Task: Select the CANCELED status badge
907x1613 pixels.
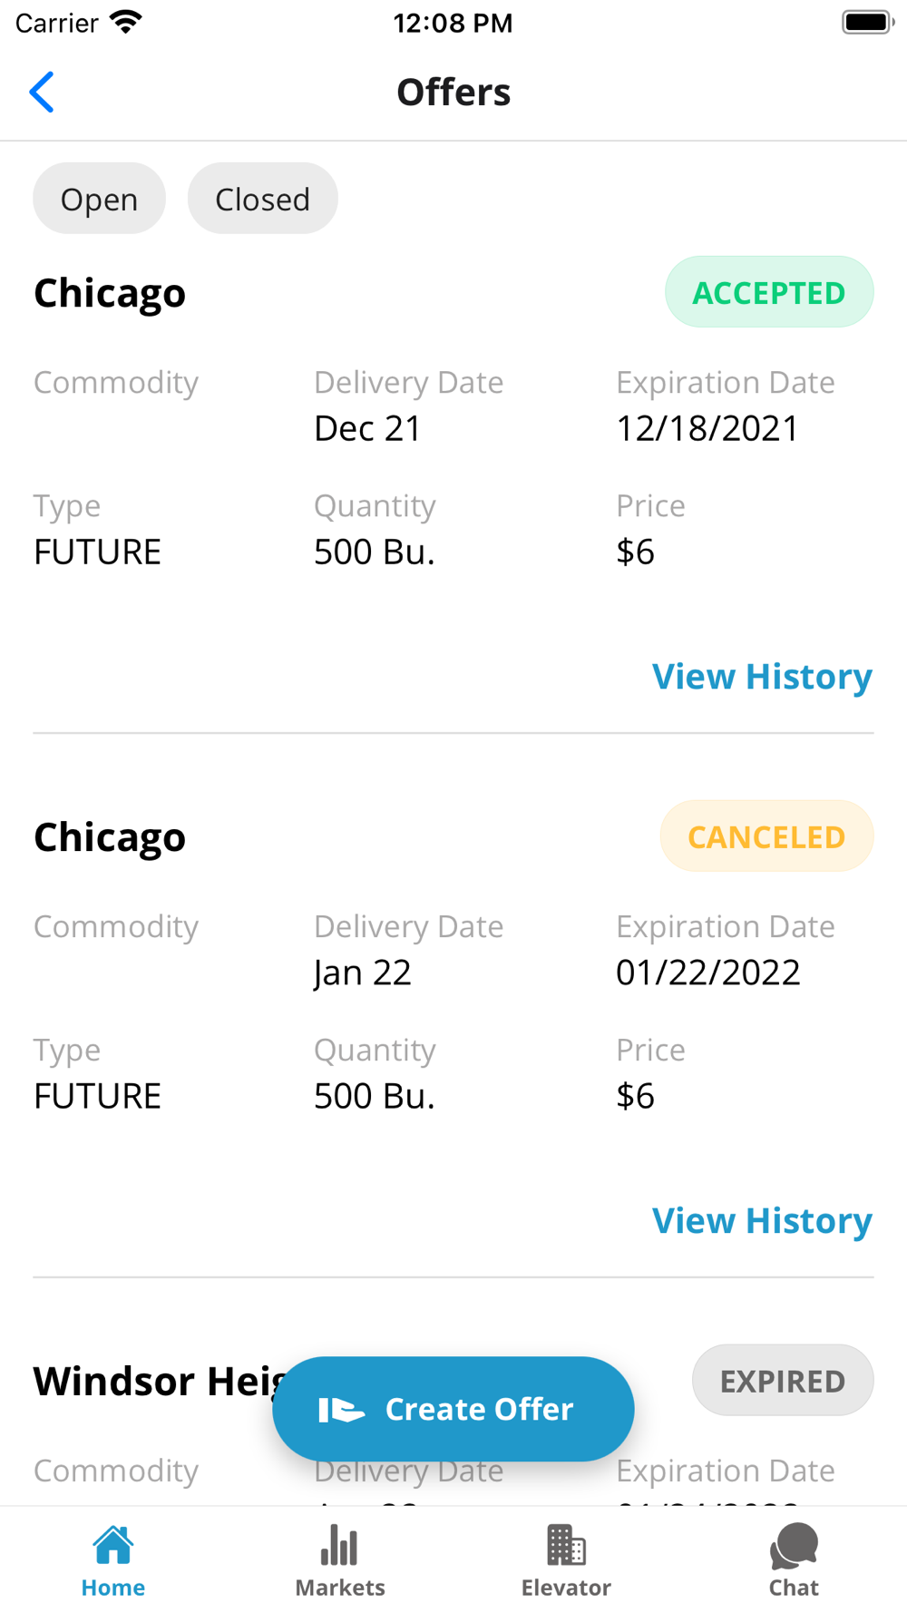Action: tap(766, 836)
